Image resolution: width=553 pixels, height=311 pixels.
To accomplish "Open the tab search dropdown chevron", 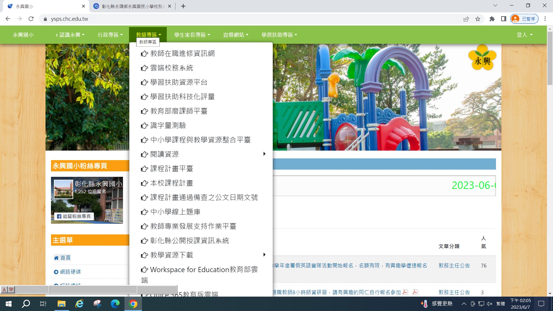I will 495,5.
